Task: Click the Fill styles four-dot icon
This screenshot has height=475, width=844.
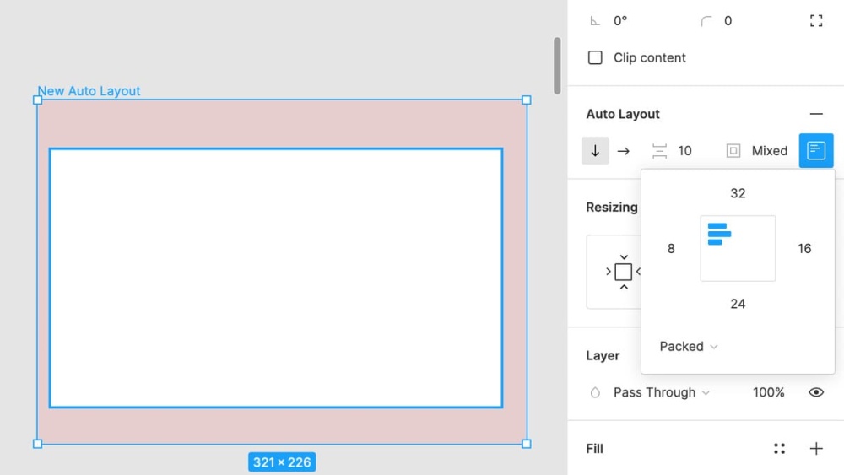Action: pos(779,449)
